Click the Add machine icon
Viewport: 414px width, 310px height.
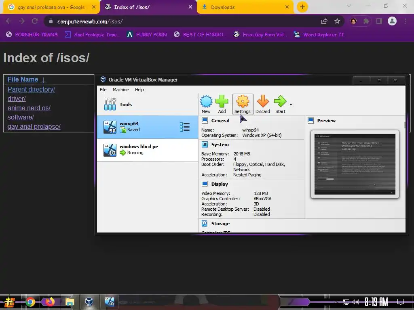[x=222, y=105]
